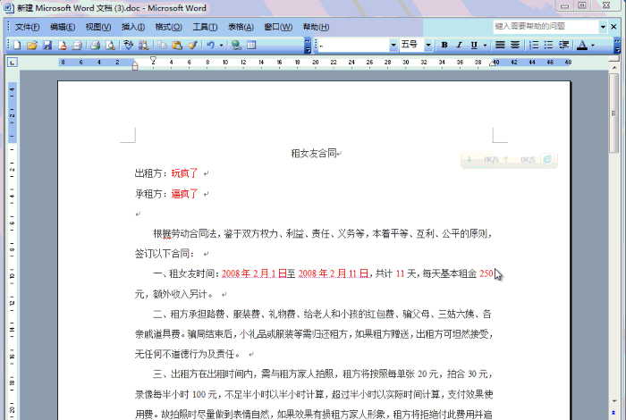Click the scroll down arrow

coord(614,401)
